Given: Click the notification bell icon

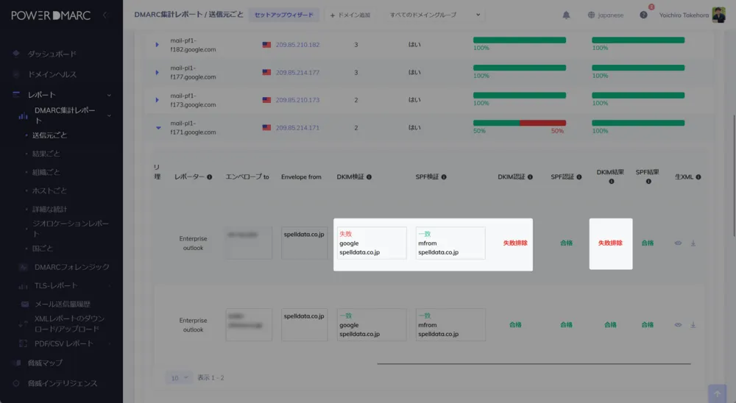Looking at the screenshot, I should [566, 15].
